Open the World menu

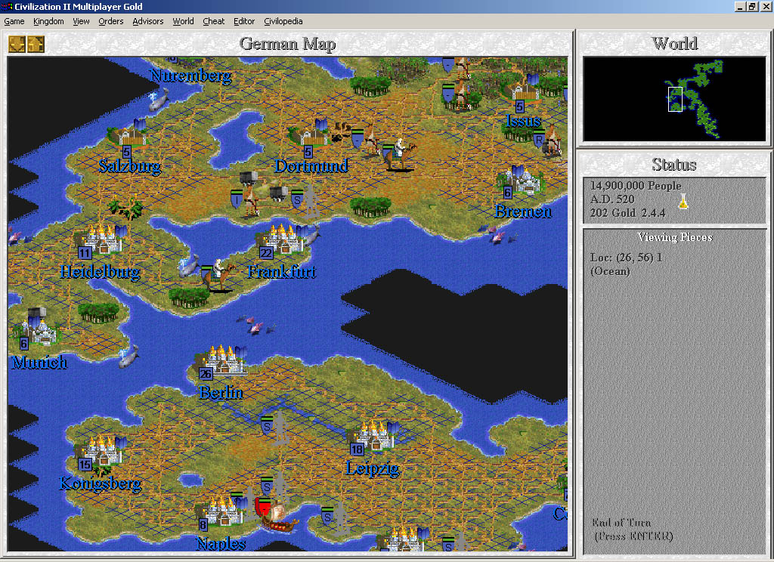pos(183,21)
